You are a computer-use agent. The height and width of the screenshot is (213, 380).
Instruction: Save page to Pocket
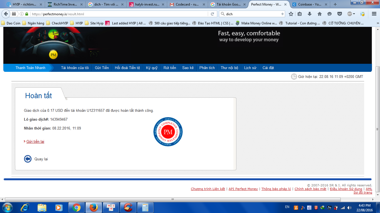click(340, 14)
